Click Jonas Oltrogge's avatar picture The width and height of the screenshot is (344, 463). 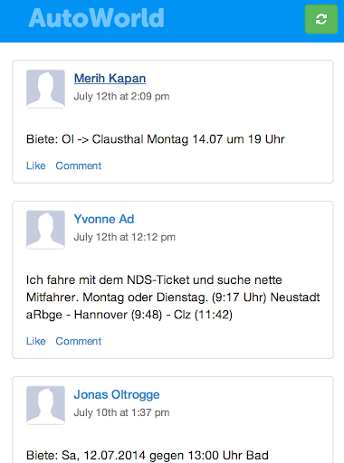pos(45,405)
